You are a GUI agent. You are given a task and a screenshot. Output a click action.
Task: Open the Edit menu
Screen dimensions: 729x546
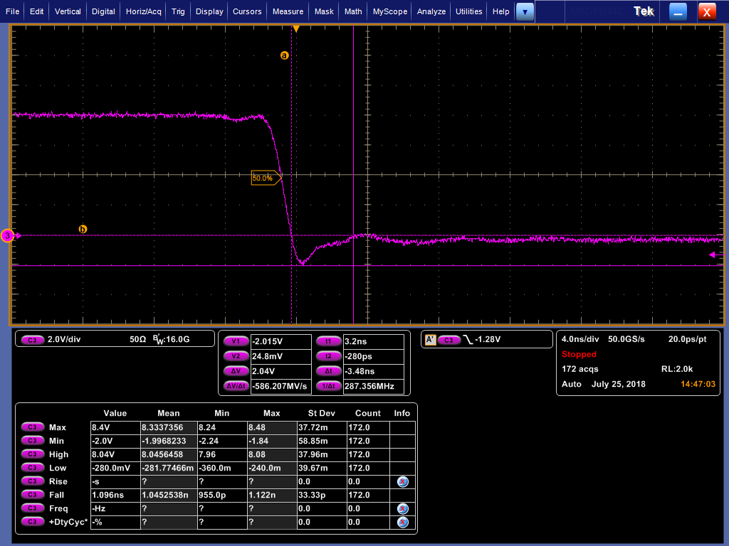36,11
